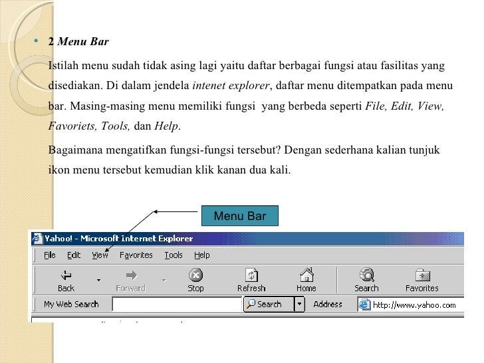484x363 pixels.
Task: Click the My Web Search 'Search' button
Action: click(x=269, y=304)
